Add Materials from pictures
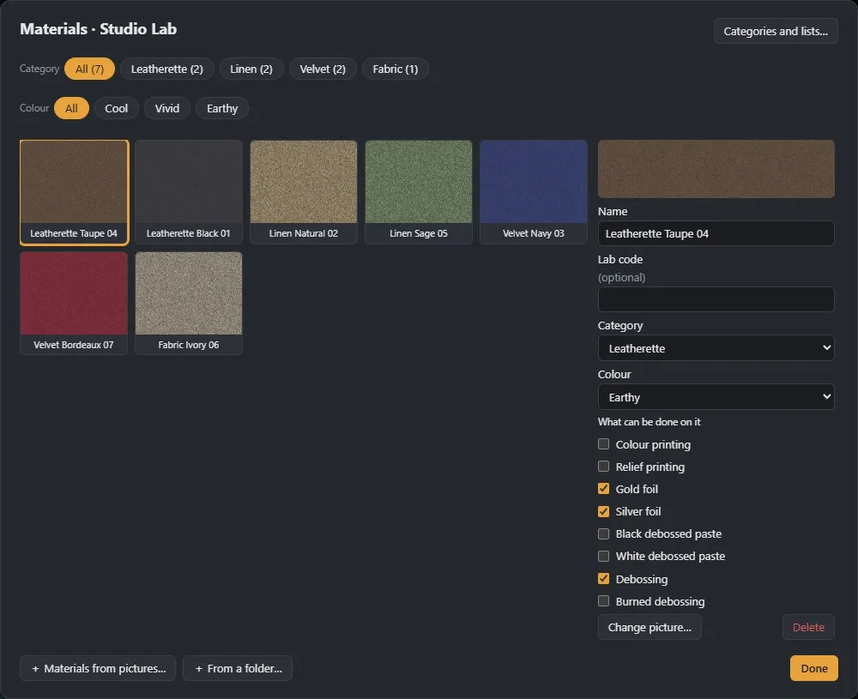The width and height of the screenshot is (858, 699). click(x=98, y=668)
